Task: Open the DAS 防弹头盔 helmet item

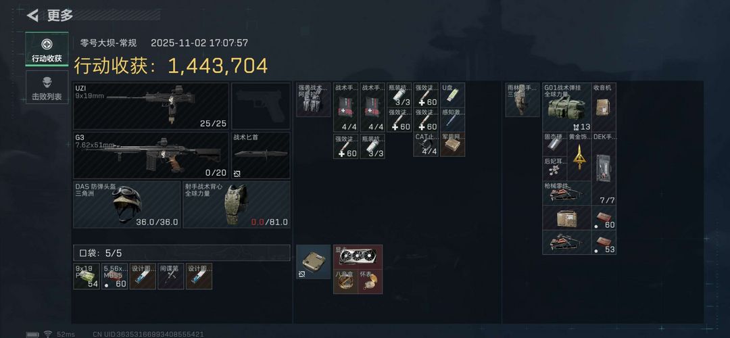Action: (127, 204)
